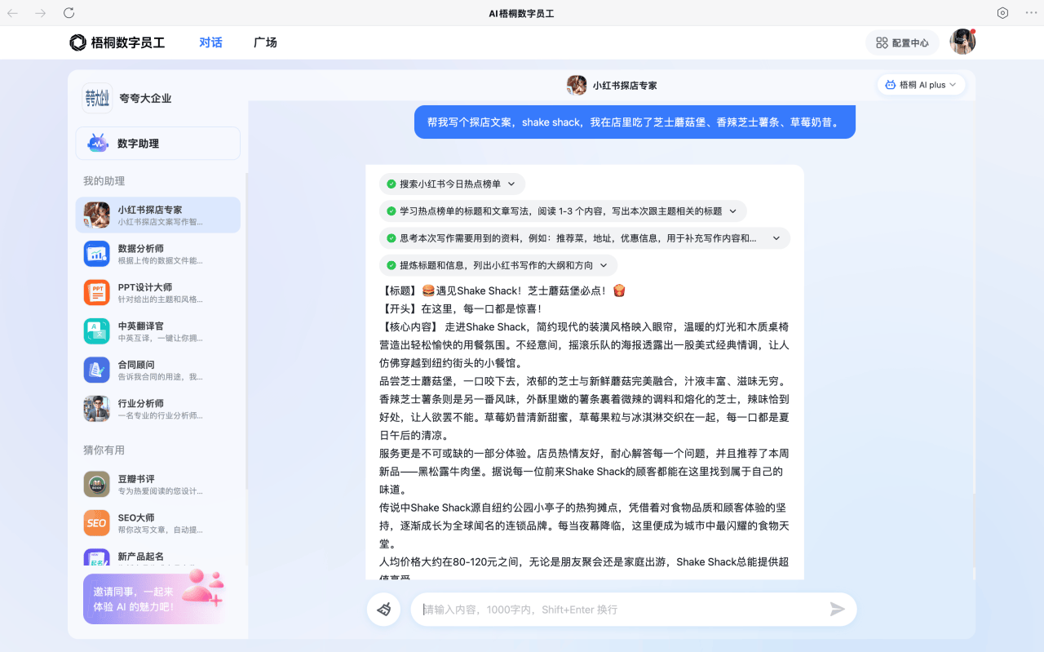This screenshot has height=652, width=1044.
Task: Expand the 提炼标题和信息 step
Action: 498,265
